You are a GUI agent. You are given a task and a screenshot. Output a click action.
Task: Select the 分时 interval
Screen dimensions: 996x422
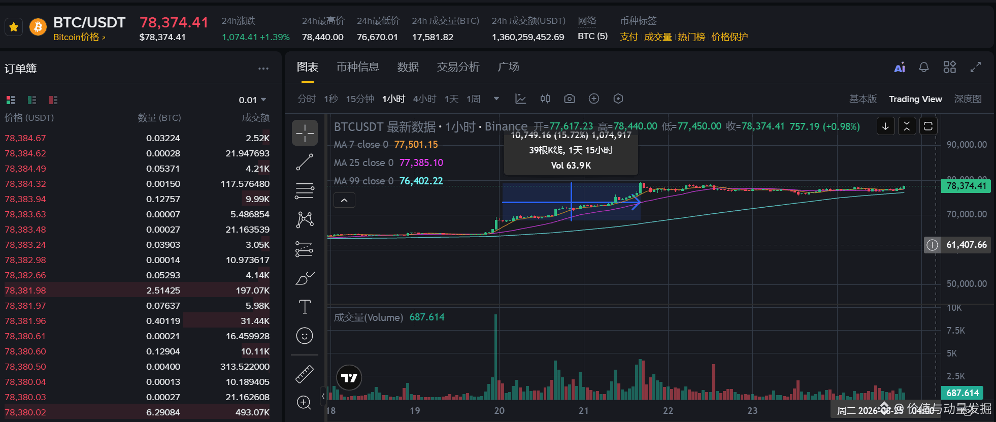click(307, 99)
